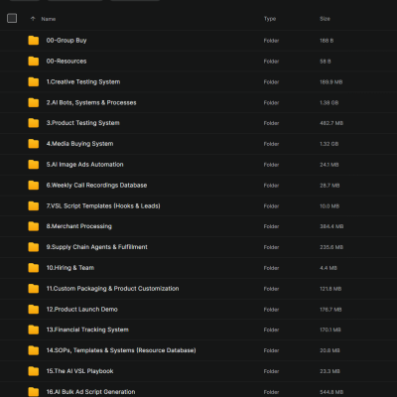Click Folder type in 12.Product Launch Demo row

coord(271,310)
